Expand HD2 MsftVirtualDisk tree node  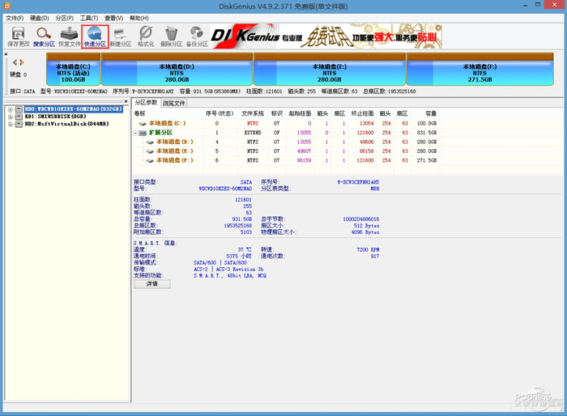pyautogui.click(x=10, y=124)
